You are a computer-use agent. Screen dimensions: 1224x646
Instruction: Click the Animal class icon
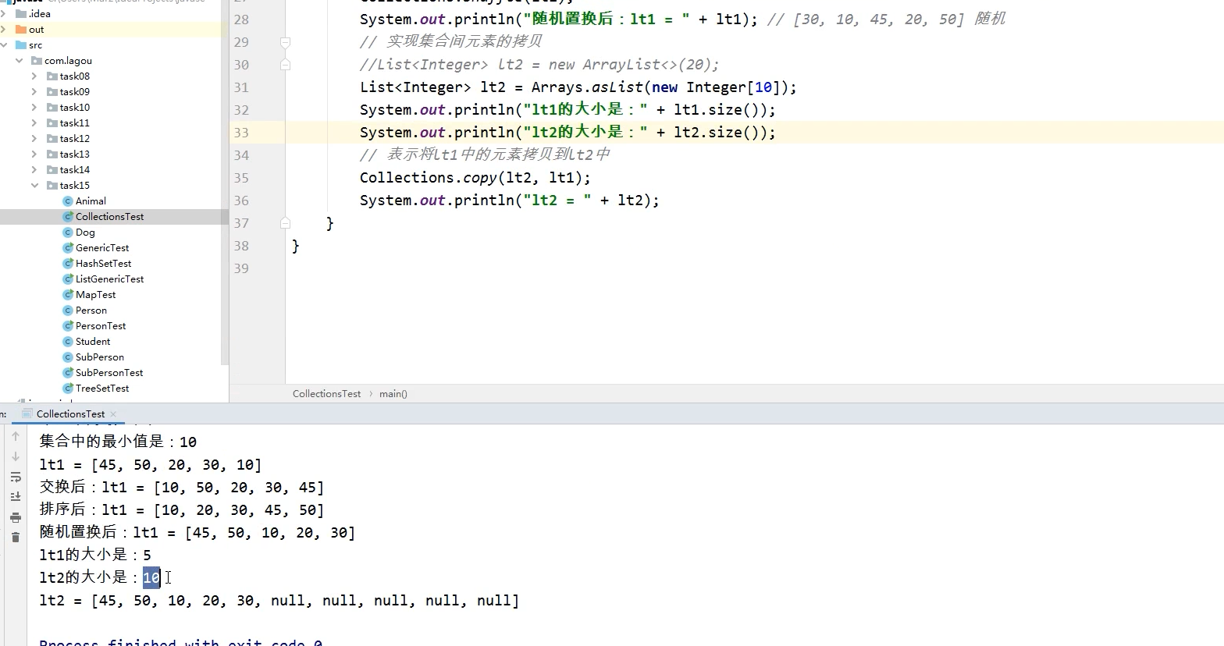point(68,201)
